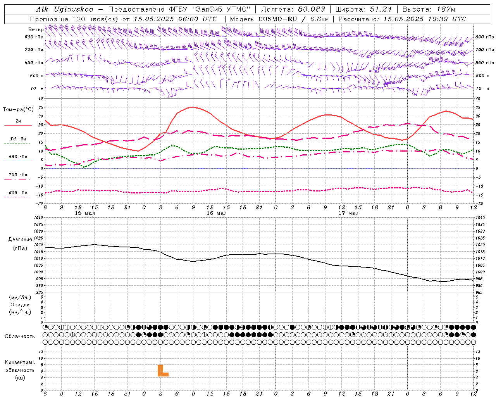Click the station name Alk_Uglovskoe in header
The image size is (496, 397).
65,9
